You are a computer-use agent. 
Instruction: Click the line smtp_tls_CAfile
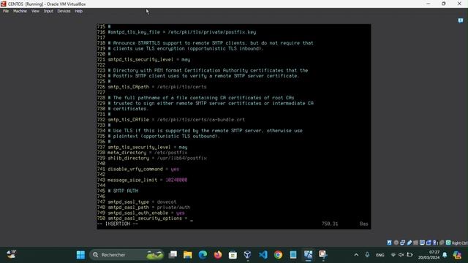tap(176, 120)
